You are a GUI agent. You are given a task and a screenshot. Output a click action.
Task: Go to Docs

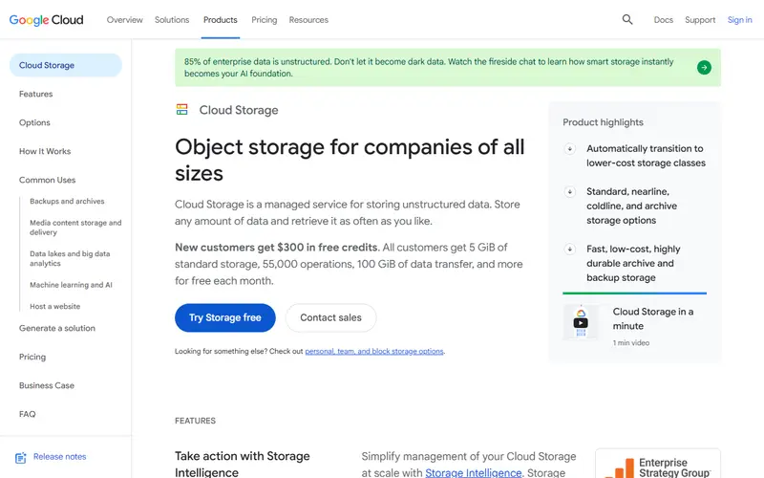[663, 20]
